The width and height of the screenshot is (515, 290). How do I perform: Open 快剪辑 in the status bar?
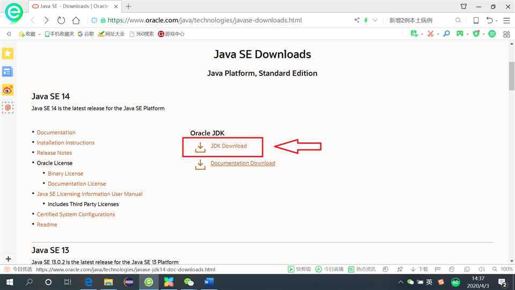pos(299,269)
